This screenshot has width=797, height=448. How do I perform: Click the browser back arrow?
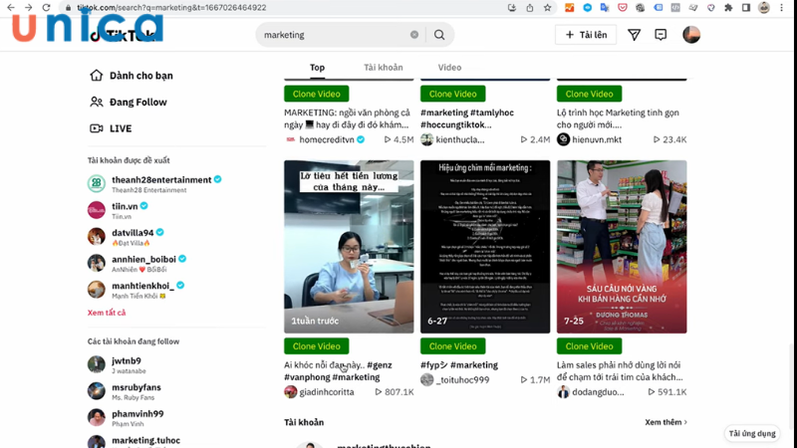click(11, 8)
